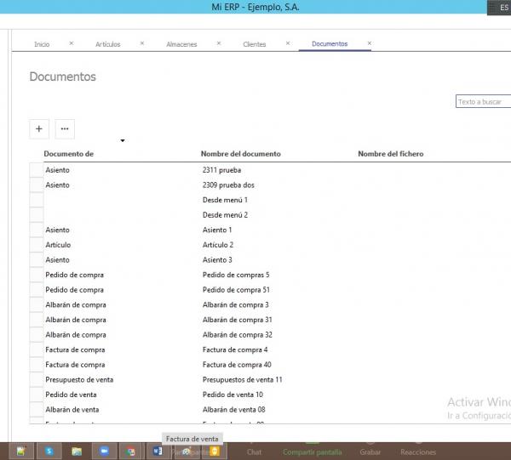Select the 'Asiento 3' document name
This screenshot has height=460, width=511.
click(217, 259)
